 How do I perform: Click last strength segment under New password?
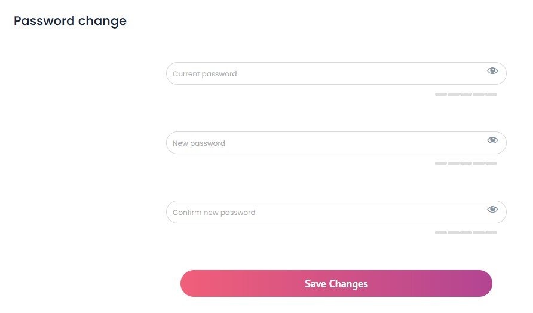pos(491,164)
